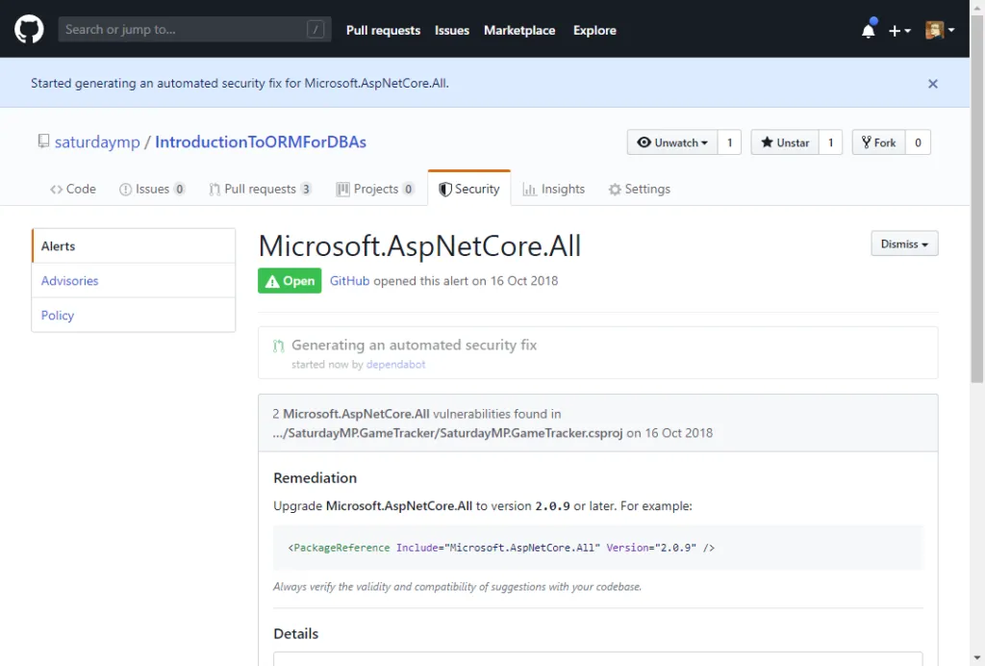Select the Security tab
Viewport: 985px width, 666px height.
click(469, 190)
